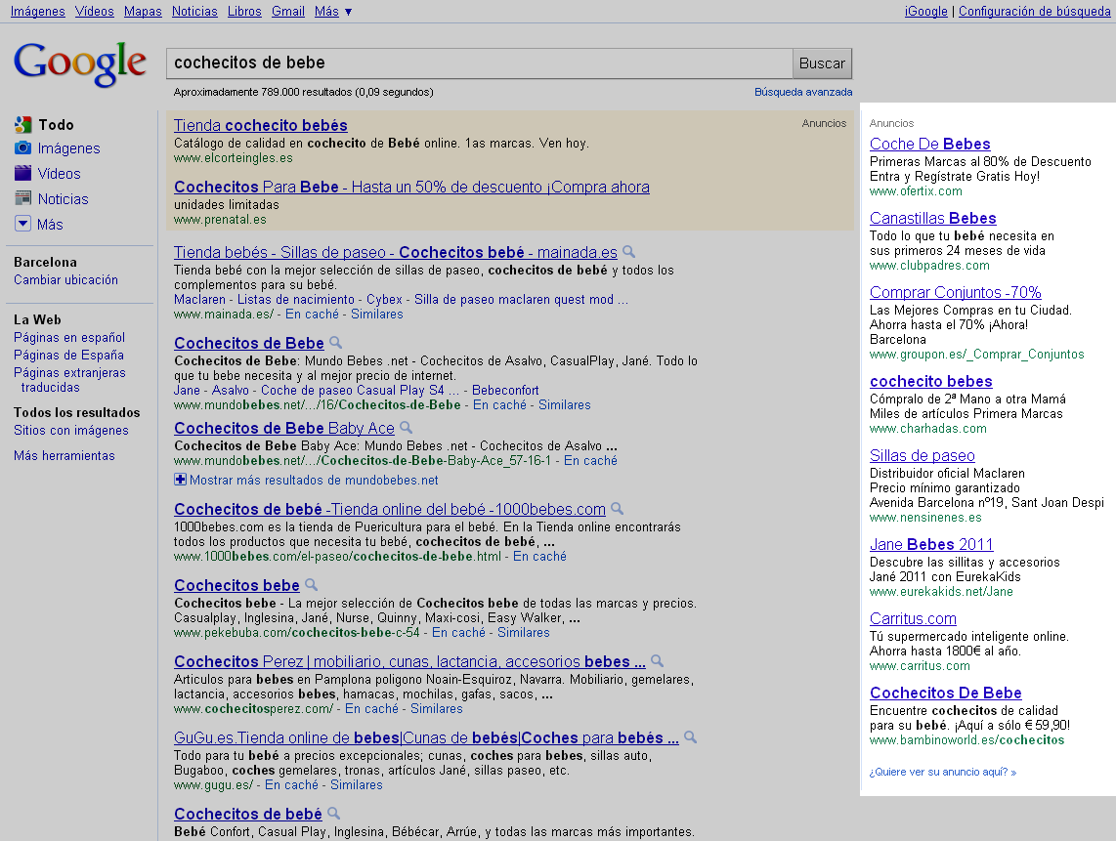Open the Vídeos film icon in the sidebar
Screen dimensions: 1116x841
[x=22, y=173]
